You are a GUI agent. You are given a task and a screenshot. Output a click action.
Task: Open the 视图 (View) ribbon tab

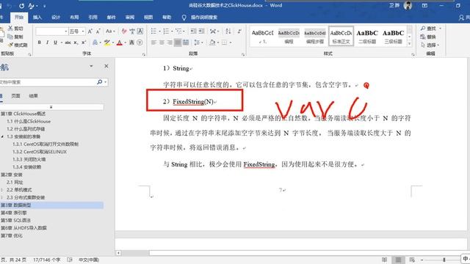(x=148, y=18)
